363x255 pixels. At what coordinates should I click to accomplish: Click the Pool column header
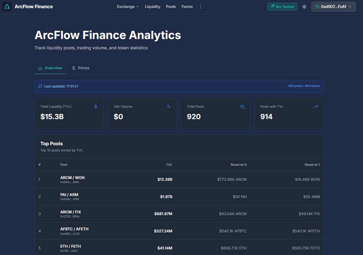[64, 165]
